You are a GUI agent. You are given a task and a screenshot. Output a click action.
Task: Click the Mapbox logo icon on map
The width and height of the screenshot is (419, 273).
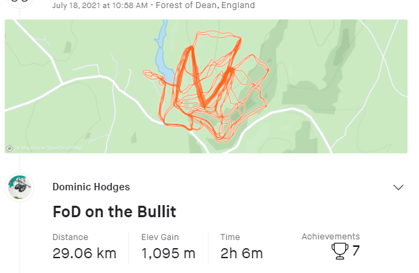point(9,148)
